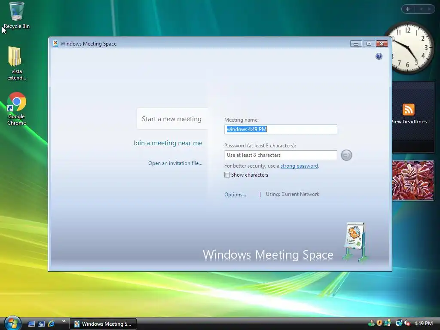Enable the Show characters checkbox
The image size is (440, 330).
[x=227, y=175]
